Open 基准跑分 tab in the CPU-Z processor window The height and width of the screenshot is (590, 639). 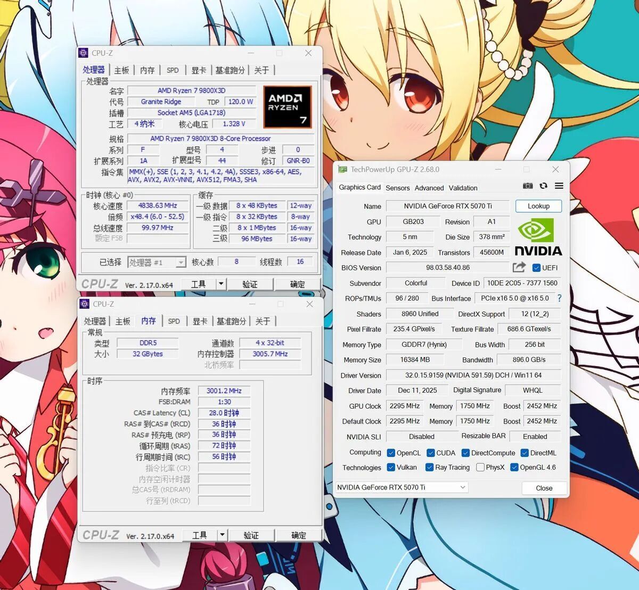click(230, 70)
